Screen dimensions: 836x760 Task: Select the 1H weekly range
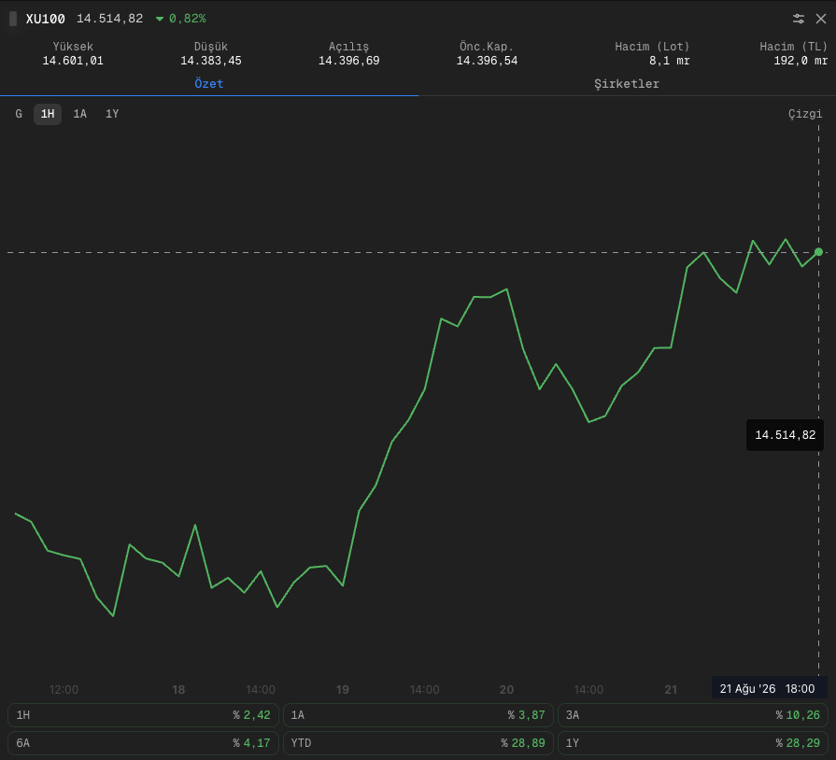tap(48, 114)
